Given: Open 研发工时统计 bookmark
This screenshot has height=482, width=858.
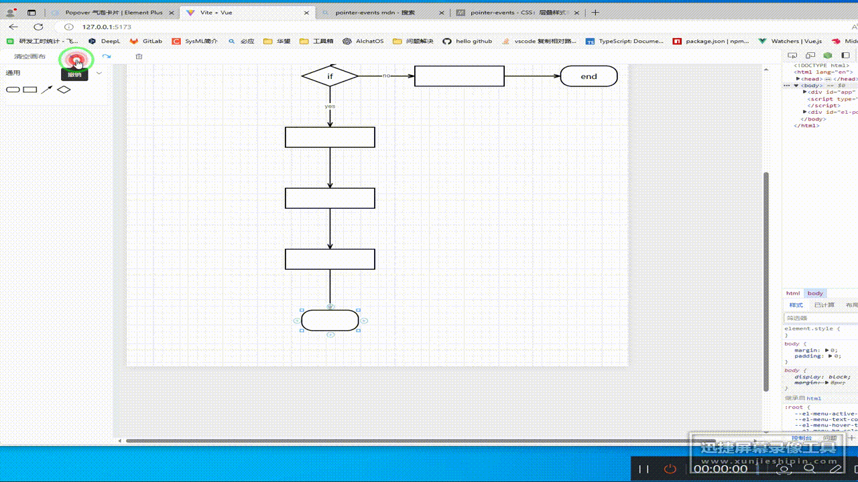Looking at the screenshot, I should point(42,41).
